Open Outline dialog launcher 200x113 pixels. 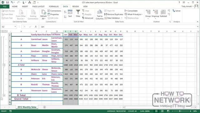coord(170,22)
